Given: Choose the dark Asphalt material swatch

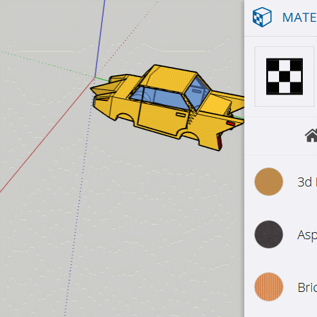Looking at the screenshot, I should coord(269,234).
